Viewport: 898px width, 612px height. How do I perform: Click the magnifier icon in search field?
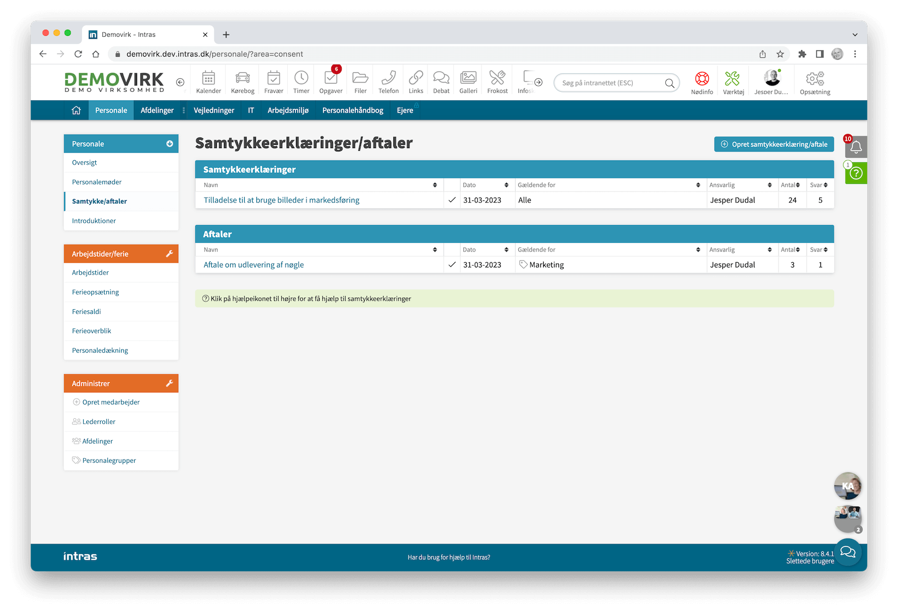[x=669, y=83]
